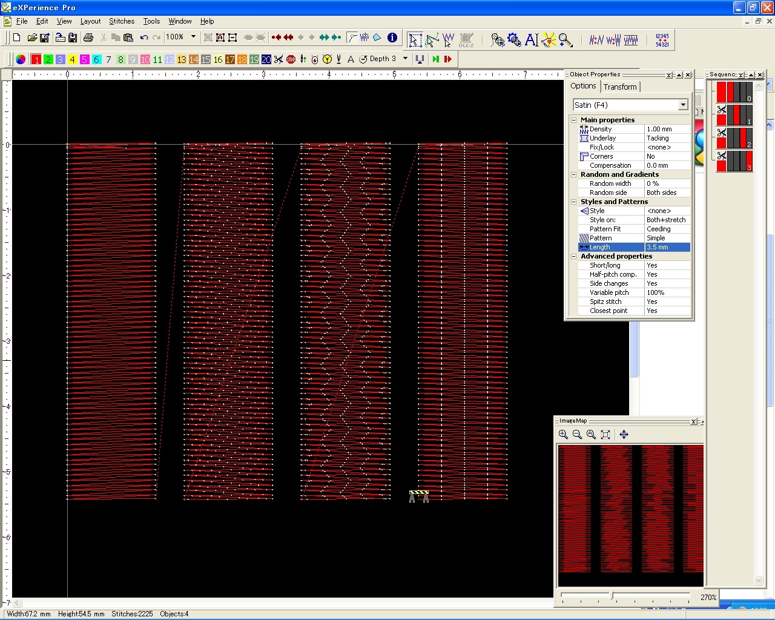Select yellow color swatch number 4

point(73,59)
